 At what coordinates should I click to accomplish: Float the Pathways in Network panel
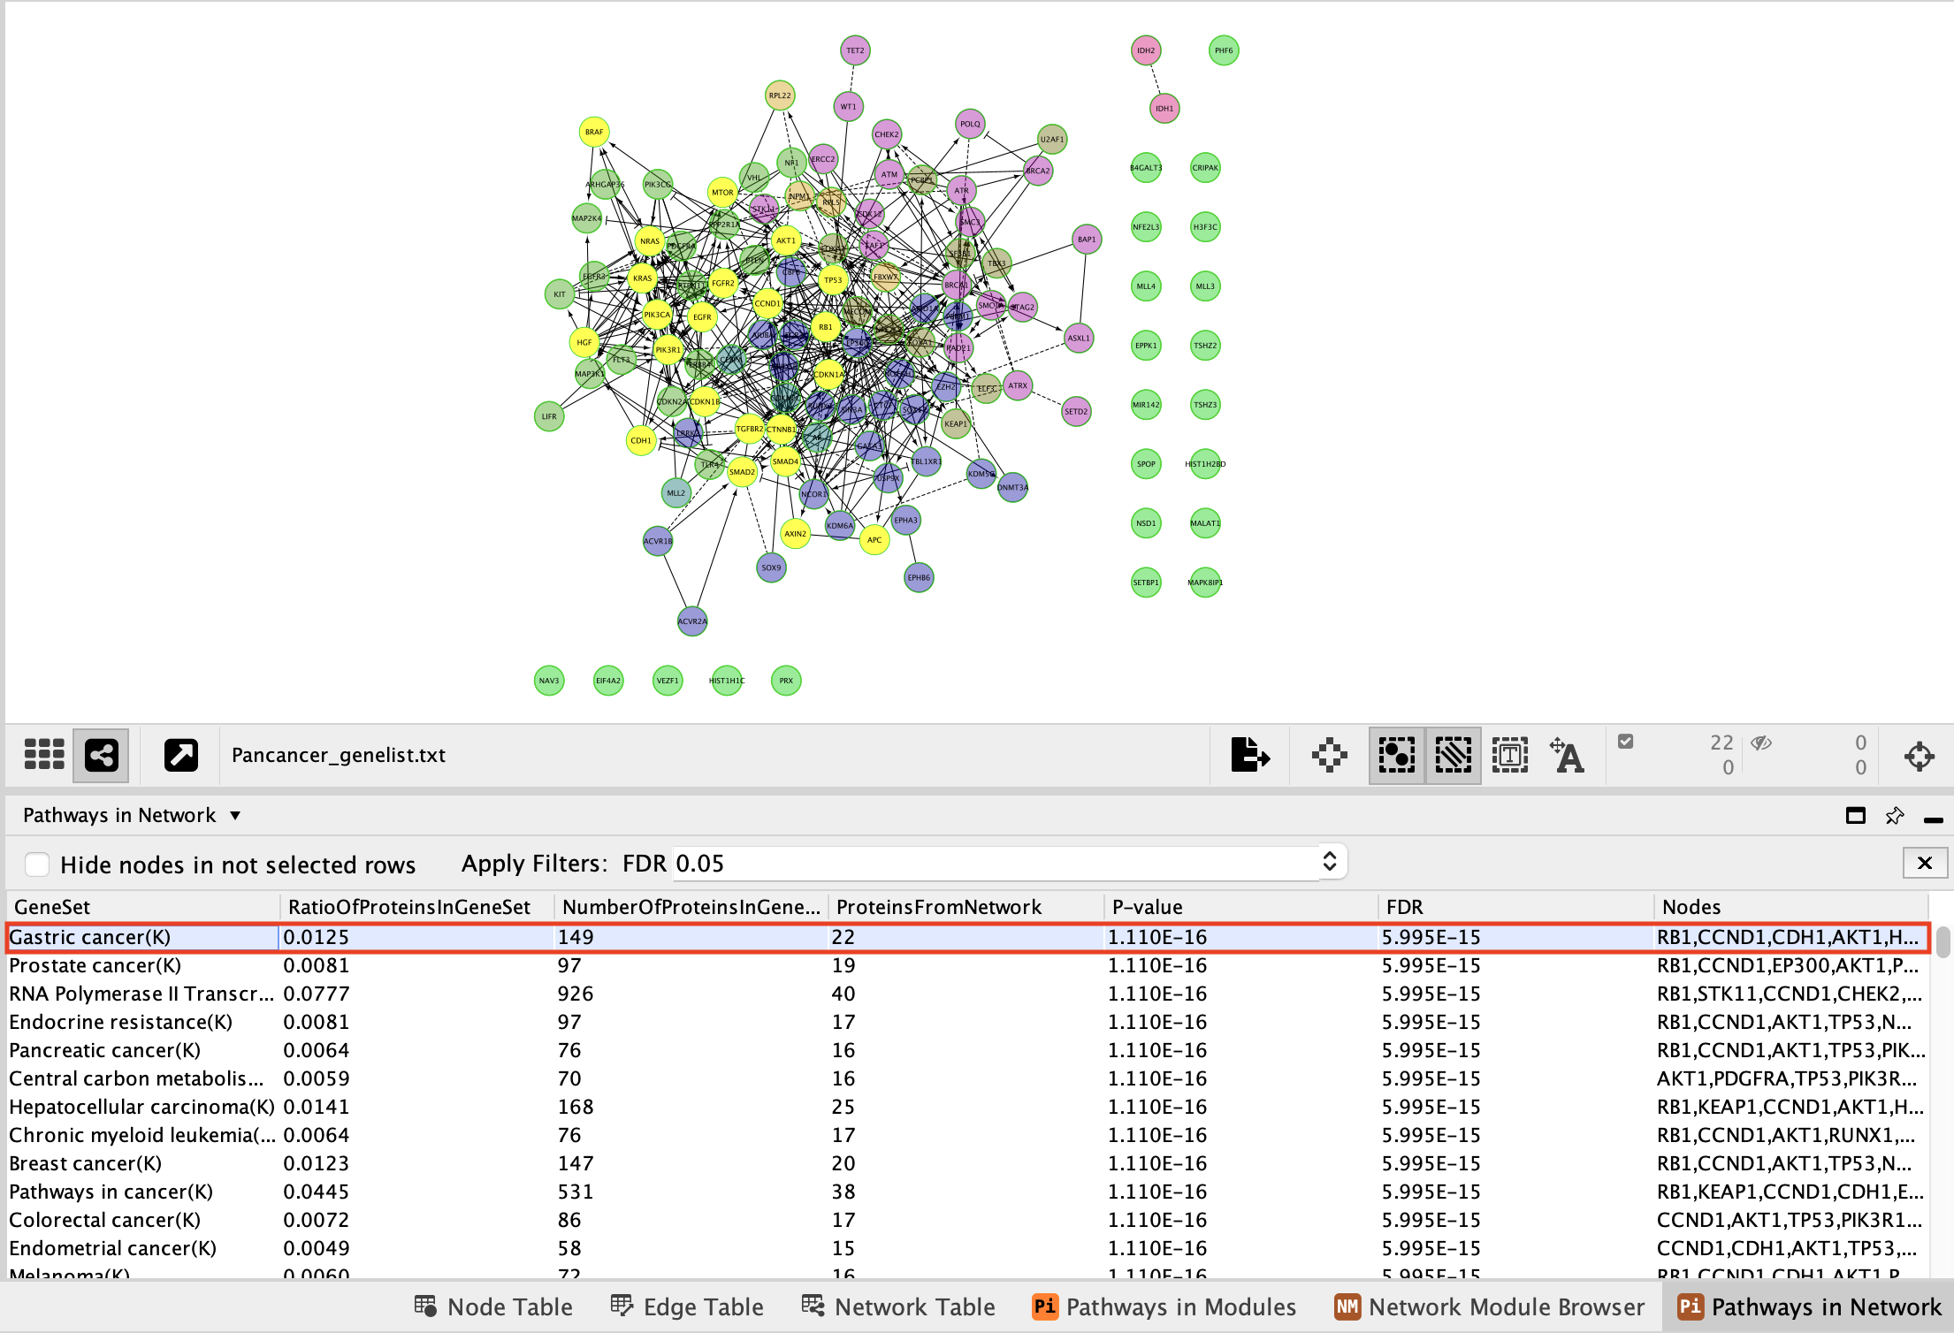click(x=1855, y=816)
